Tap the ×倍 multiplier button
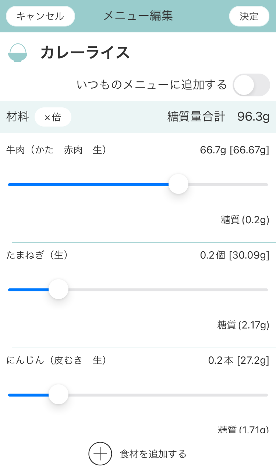276x476 pixels. (53, 117)
